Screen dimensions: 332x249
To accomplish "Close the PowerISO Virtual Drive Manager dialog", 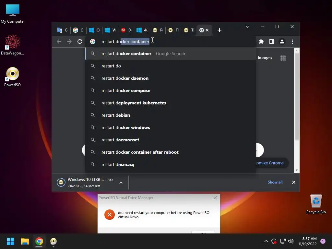I will (215, 198).
